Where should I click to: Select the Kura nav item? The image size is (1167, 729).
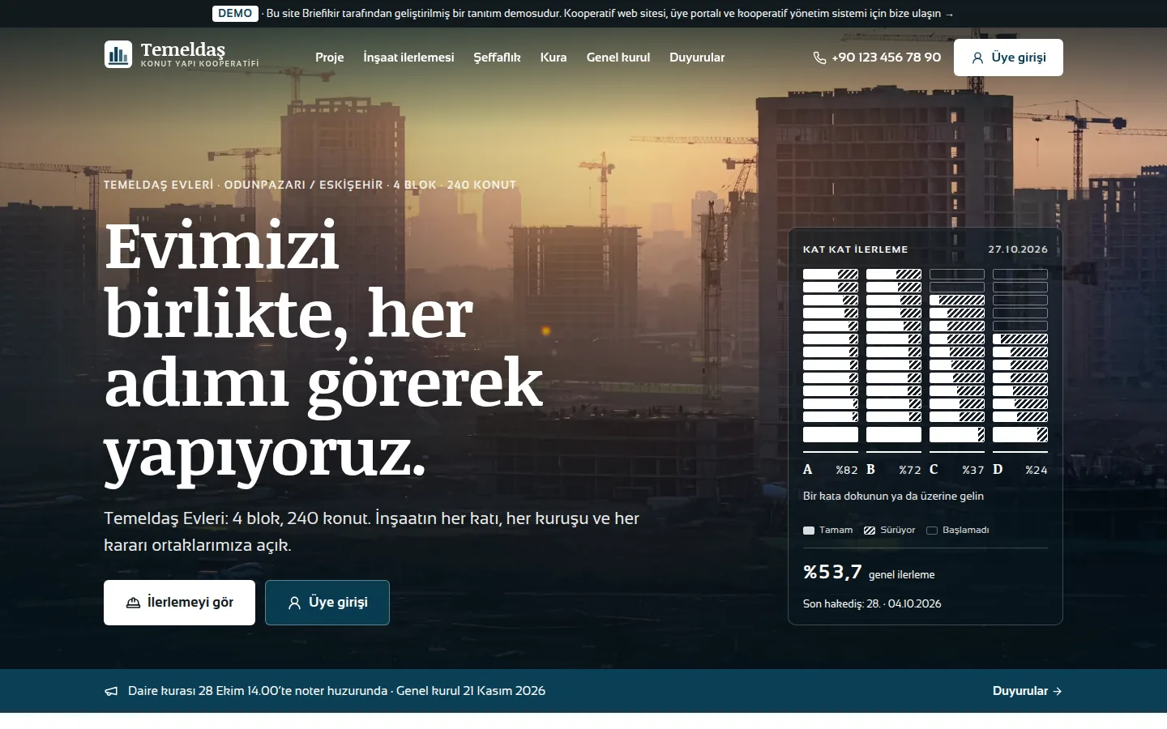point(554,58)
